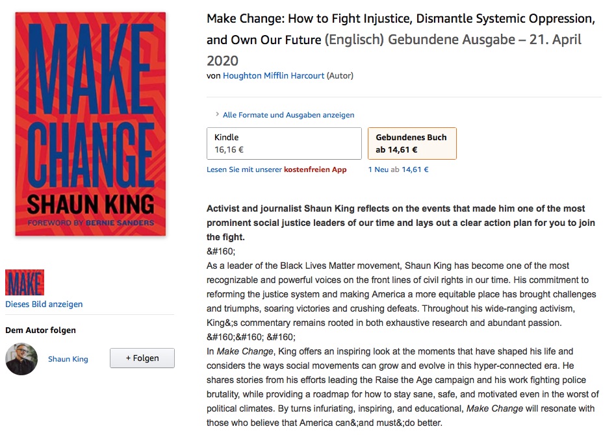Open the Shaun King author link
This screenshot has height=435, width=614.
[x=68, y=359]
